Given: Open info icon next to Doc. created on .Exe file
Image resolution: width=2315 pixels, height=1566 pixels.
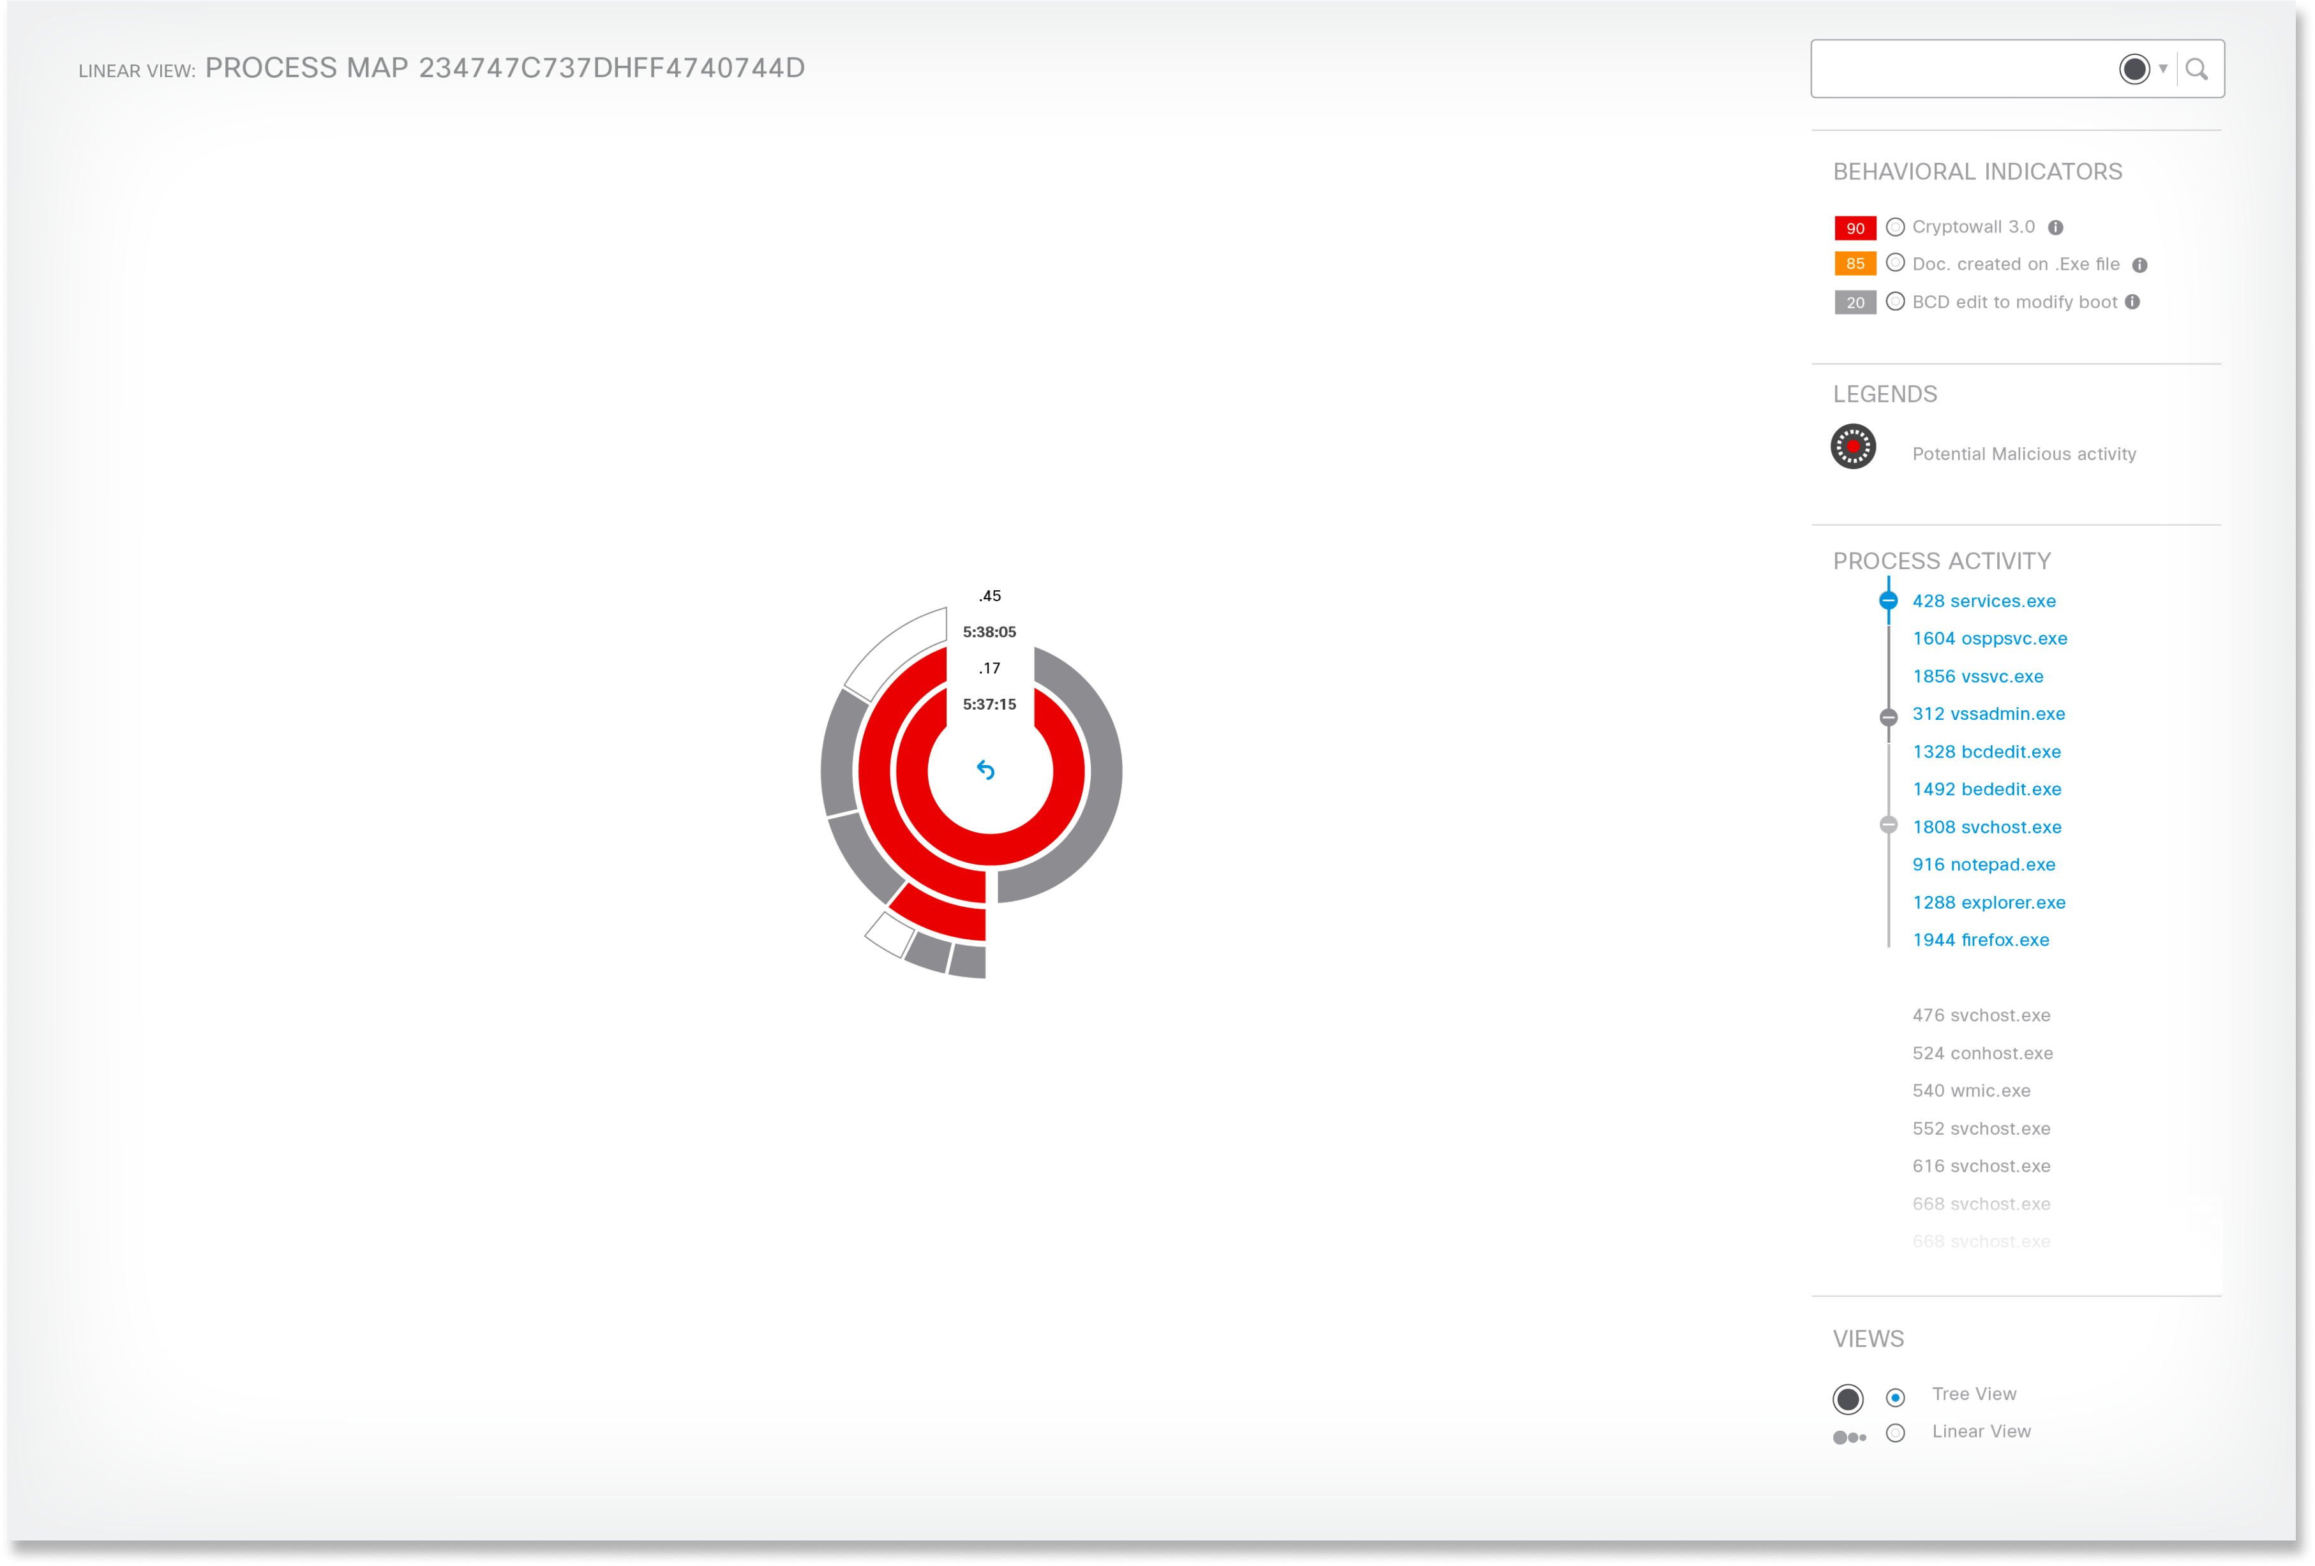Looking at the screenshot, I should pos(2139,264).
